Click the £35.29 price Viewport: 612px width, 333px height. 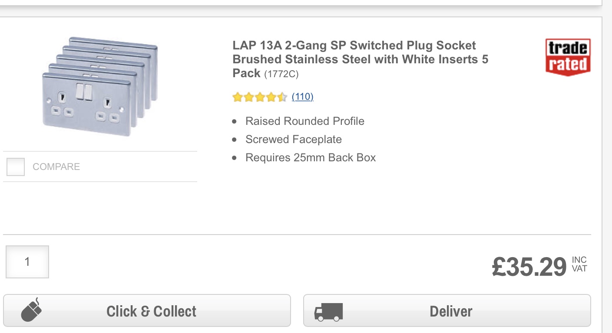[529, 266]
